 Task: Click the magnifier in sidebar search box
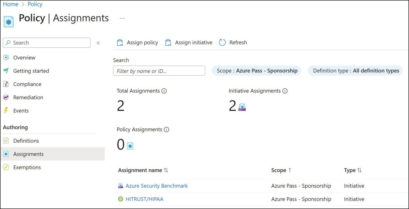pos(8,43)
